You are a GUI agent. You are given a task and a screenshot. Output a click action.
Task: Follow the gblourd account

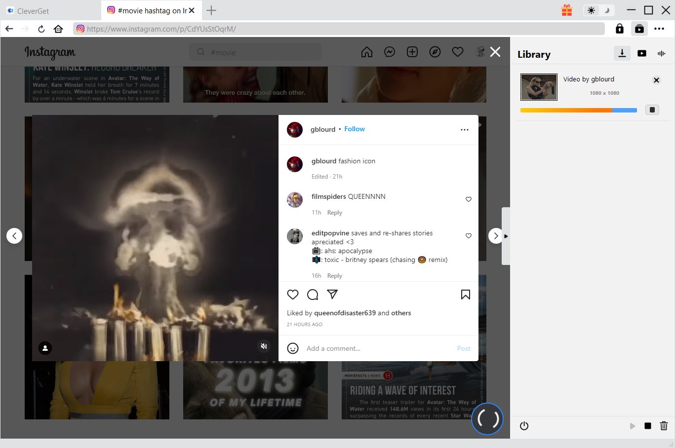click(x=354, y=129)
